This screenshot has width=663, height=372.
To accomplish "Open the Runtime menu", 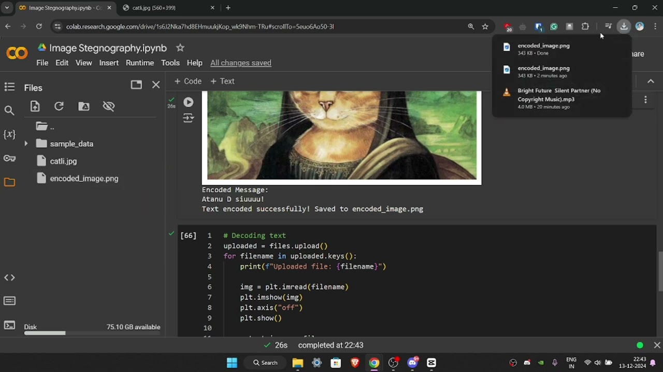I will point(140,63).
